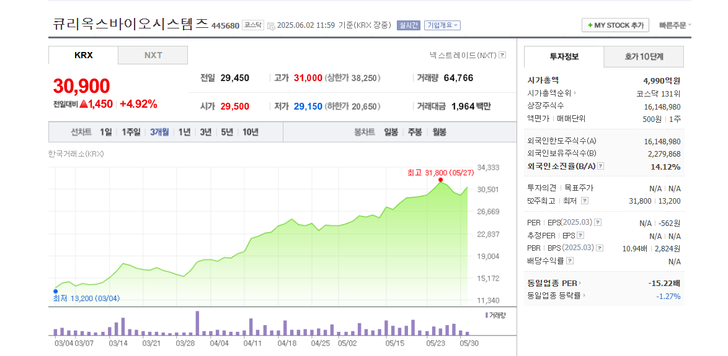
Task: Click the 거래량 value 64,766
Action: pyautogui.click(x=459, y=78)
